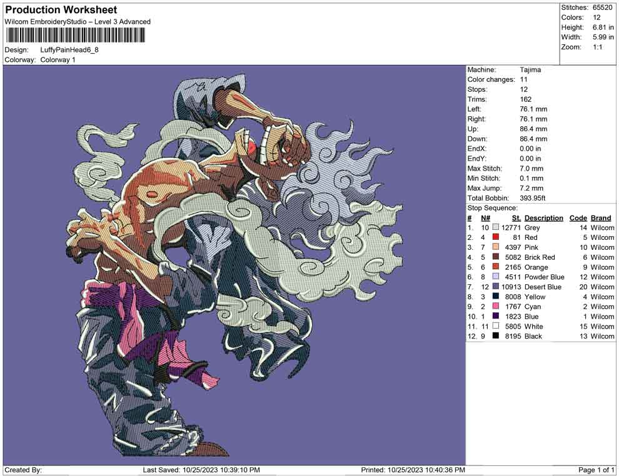Click the machine value 'Tajima'
Screen dimensions: 619x476
pyautogui.click(x=530, y=70)
